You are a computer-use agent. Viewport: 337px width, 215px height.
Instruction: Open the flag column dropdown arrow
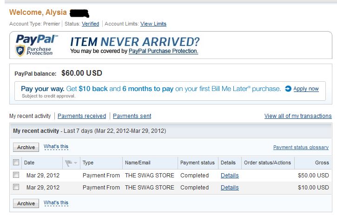(x=75, y=163)
